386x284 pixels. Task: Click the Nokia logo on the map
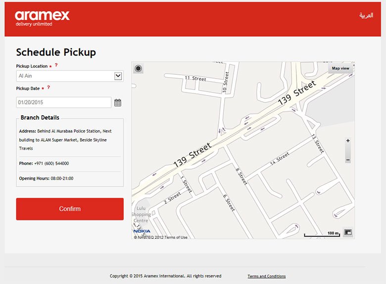[x=142, y=231]
